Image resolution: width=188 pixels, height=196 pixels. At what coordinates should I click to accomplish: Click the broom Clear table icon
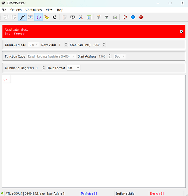point(47,17)
